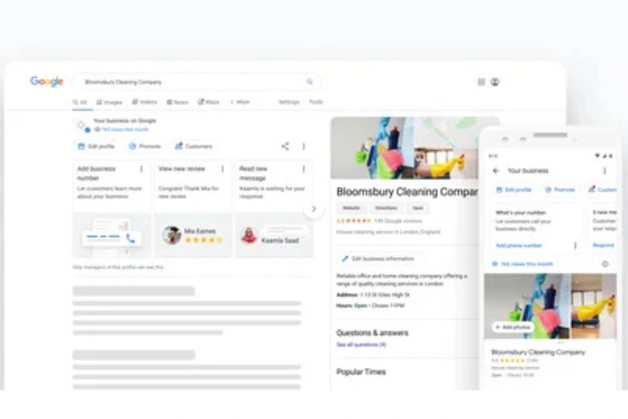Open the Google apps grid icon
628x419 pixels.
pyautogui.click(x=481, y=82)
